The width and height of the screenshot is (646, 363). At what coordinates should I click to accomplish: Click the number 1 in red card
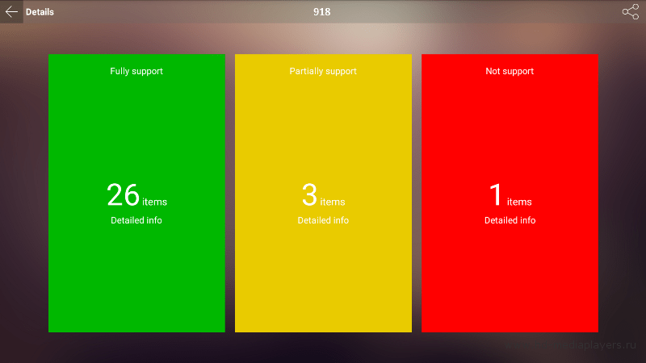point(496,194)
